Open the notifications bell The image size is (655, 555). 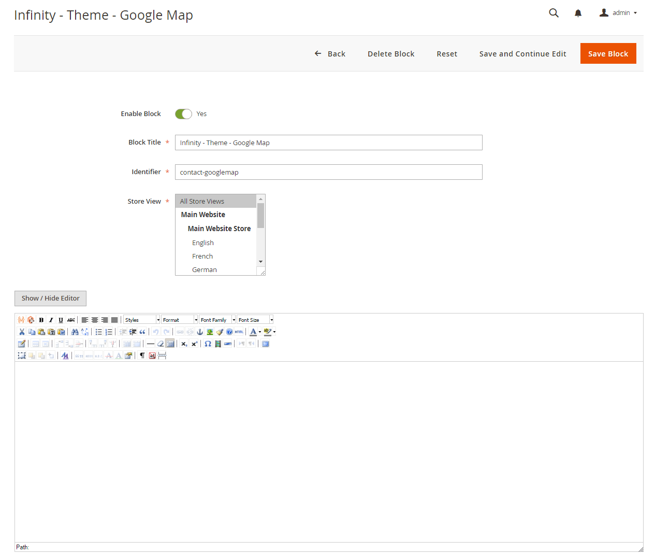click(x=578, y=13)
